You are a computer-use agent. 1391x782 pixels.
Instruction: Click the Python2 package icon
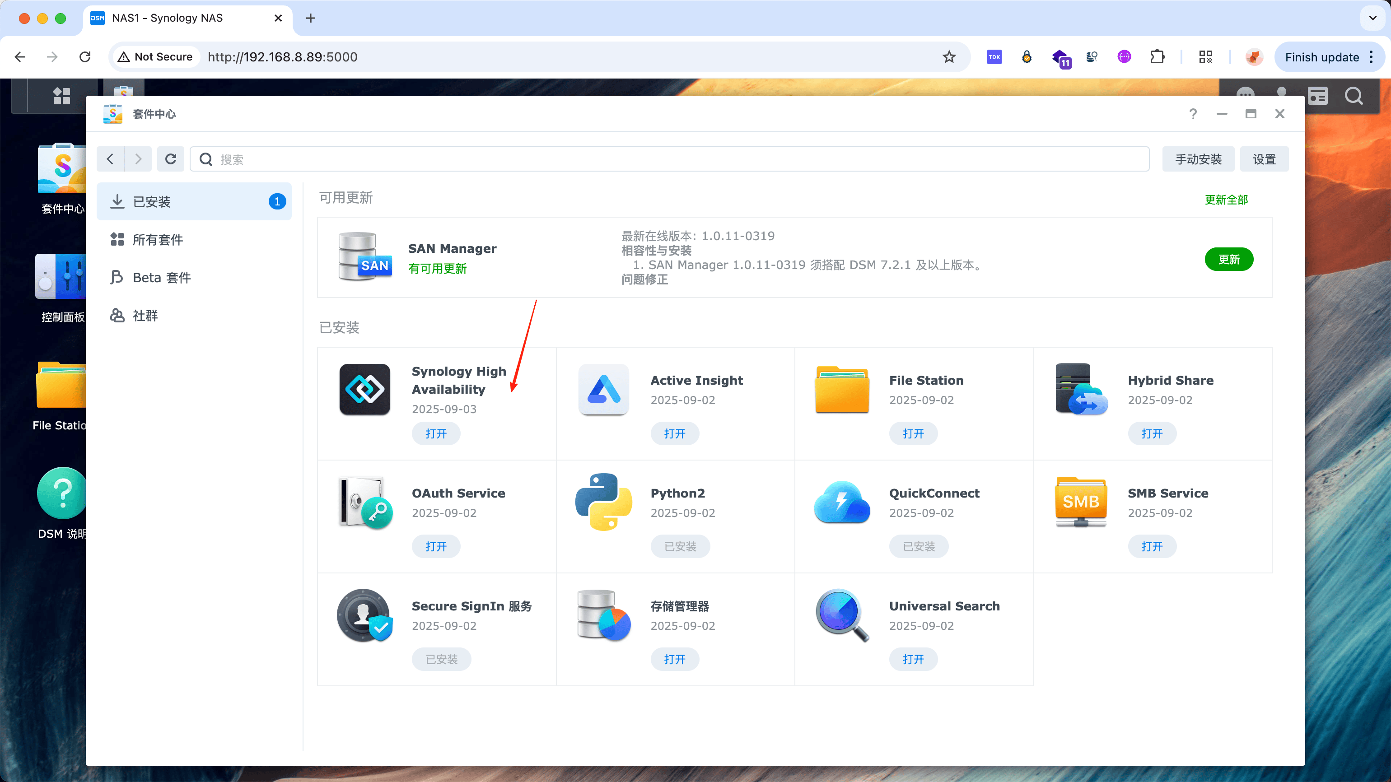pos(603,502)
